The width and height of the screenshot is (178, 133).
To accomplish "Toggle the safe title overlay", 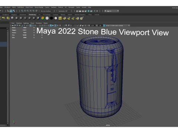I will coord(44,25).
